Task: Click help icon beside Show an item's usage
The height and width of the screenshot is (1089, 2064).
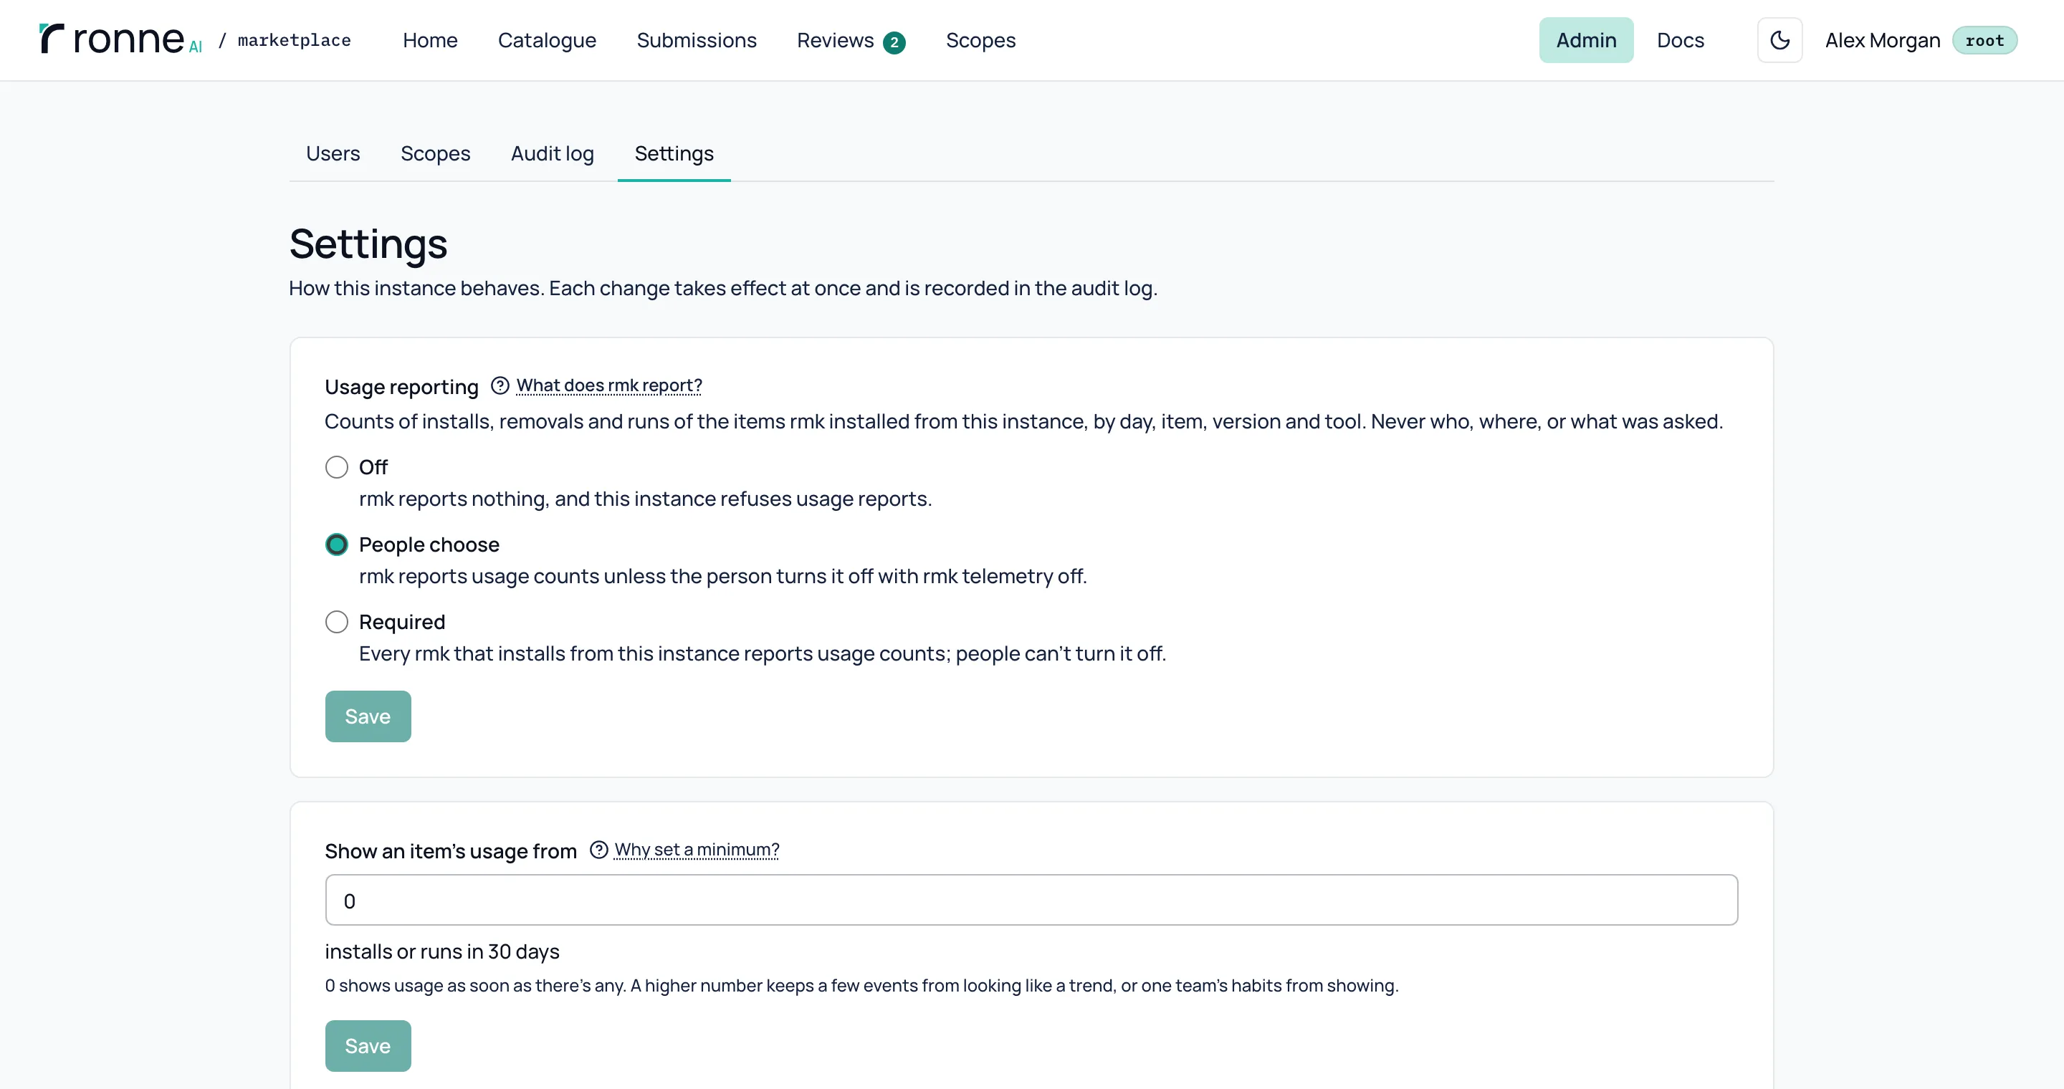Action: (x=598, y=850)
